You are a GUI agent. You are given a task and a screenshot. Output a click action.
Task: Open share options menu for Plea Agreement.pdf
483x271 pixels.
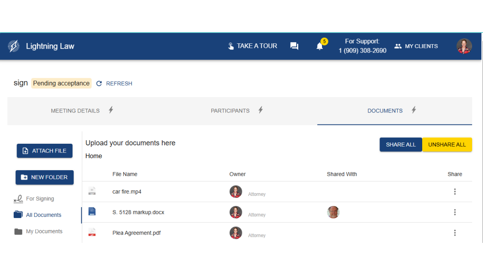455,233
